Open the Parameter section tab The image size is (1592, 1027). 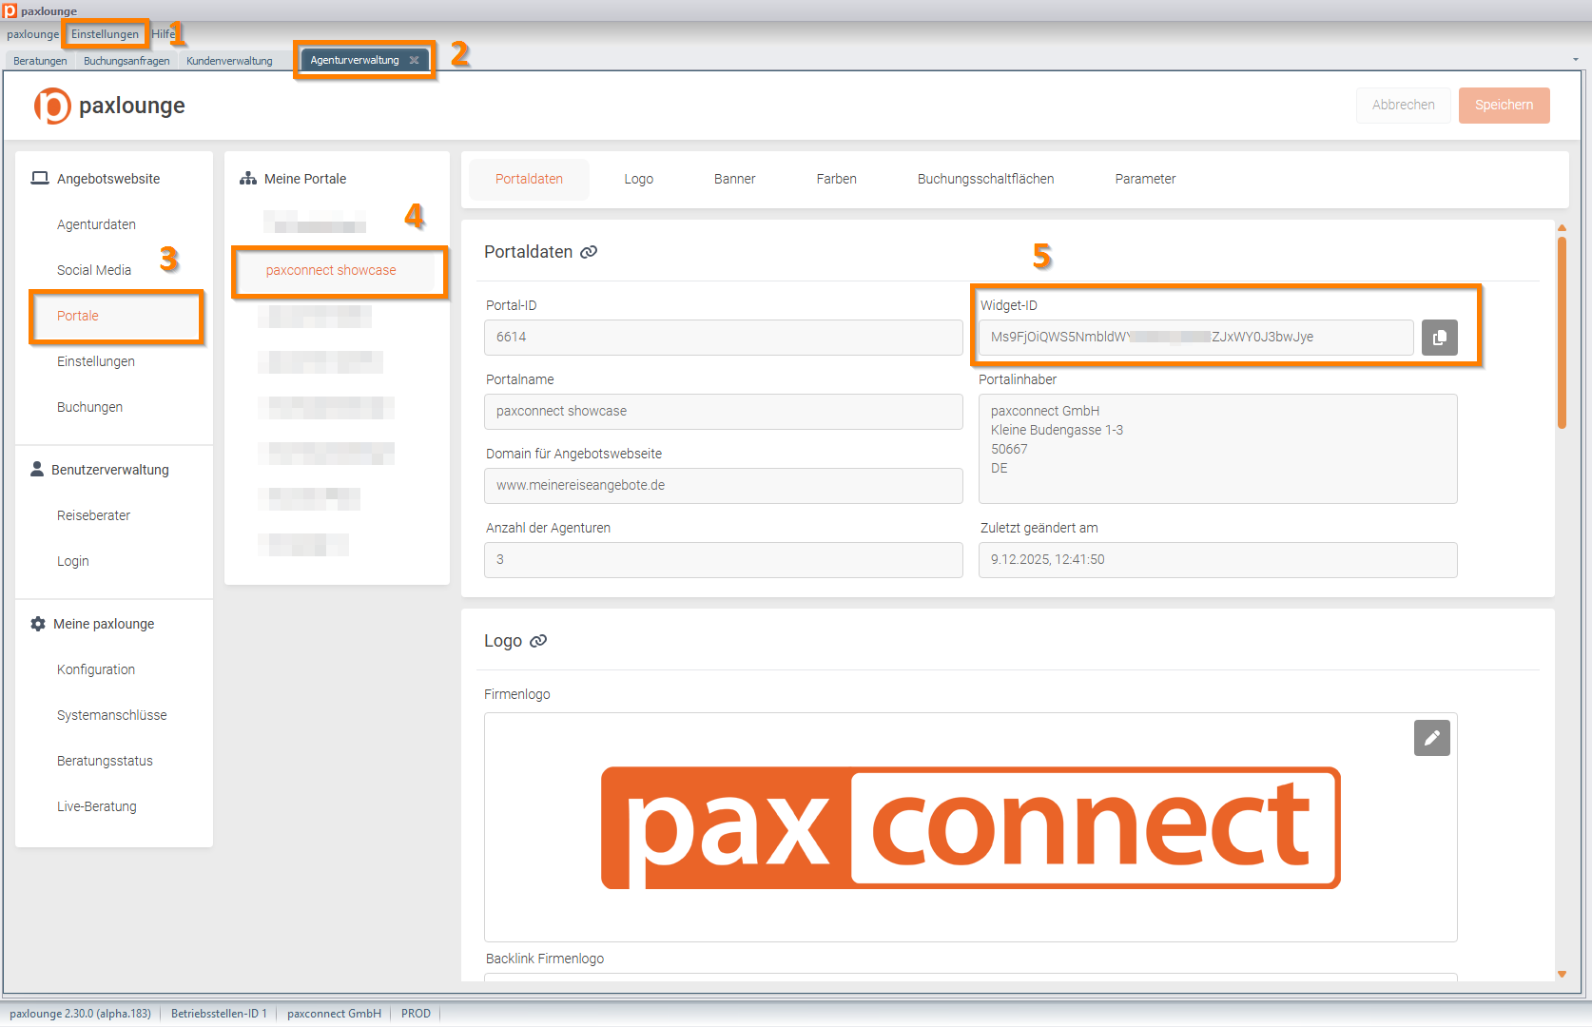[1145, 179]
